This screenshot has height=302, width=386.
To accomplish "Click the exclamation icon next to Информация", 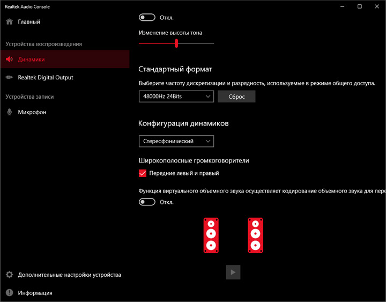I will tap(9, 293).
